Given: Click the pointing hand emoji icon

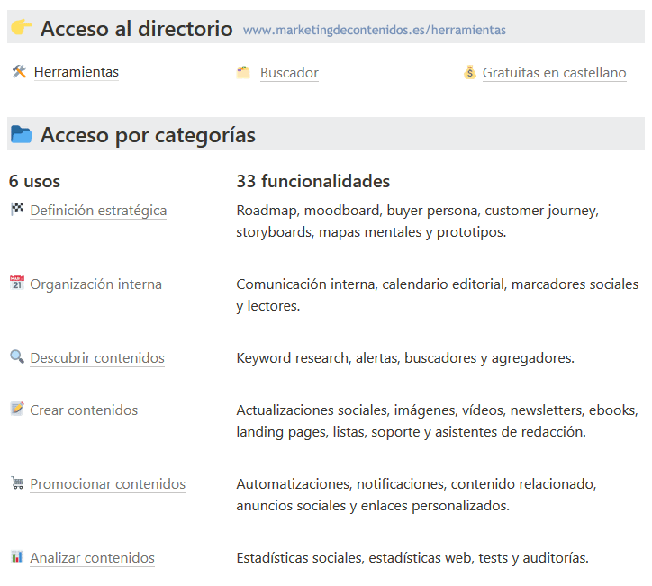Looking at the screenshot, I should (22, 27).
